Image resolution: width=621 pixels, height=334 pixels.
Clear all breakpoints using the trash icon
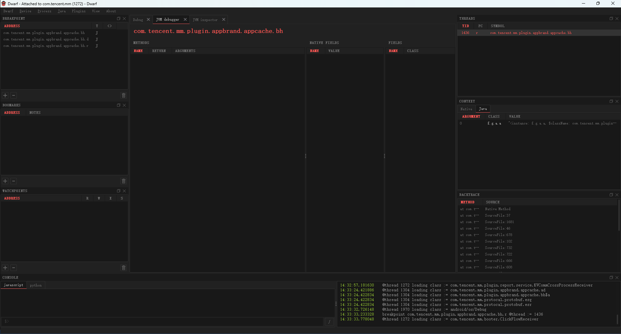click(x=123, y=95)
